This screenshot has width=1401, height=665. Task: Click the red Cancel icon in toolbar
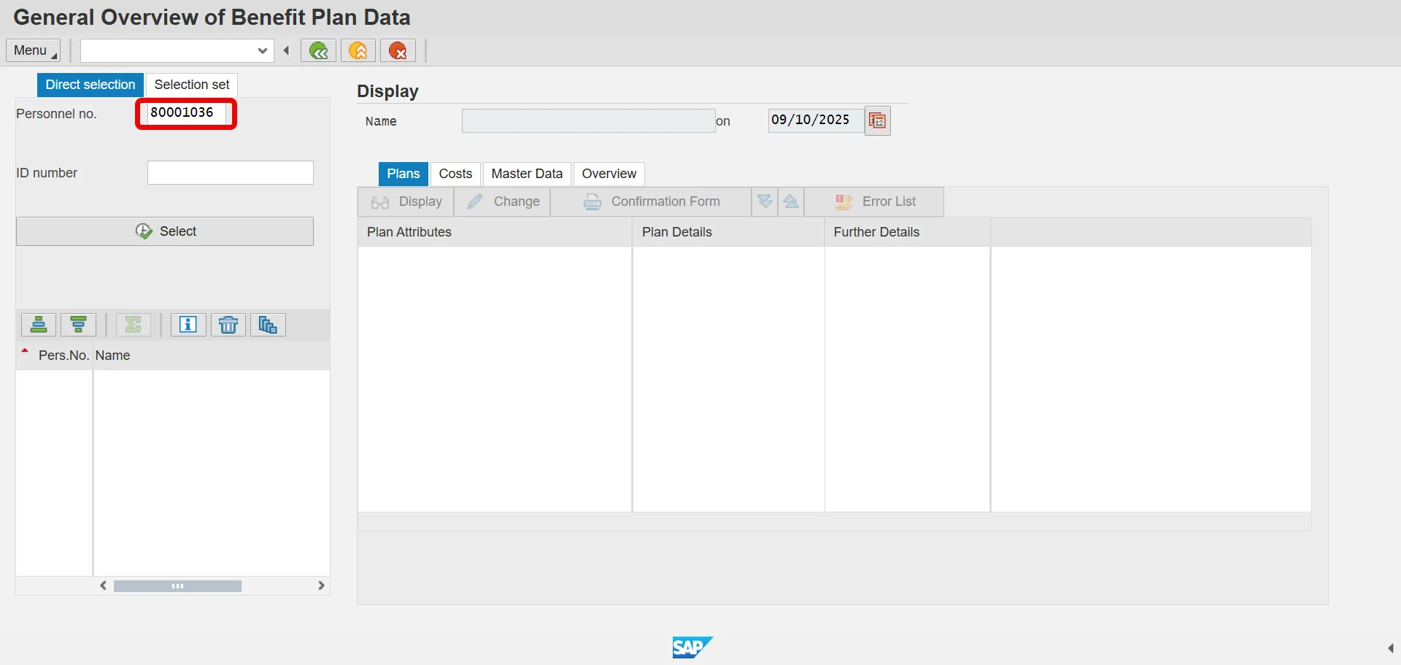click(398, 50)
